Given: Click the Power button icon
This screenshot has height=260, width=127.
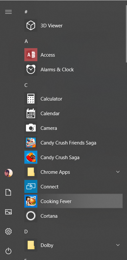Looking at the screenshot, I should click(x=8, y=251).
